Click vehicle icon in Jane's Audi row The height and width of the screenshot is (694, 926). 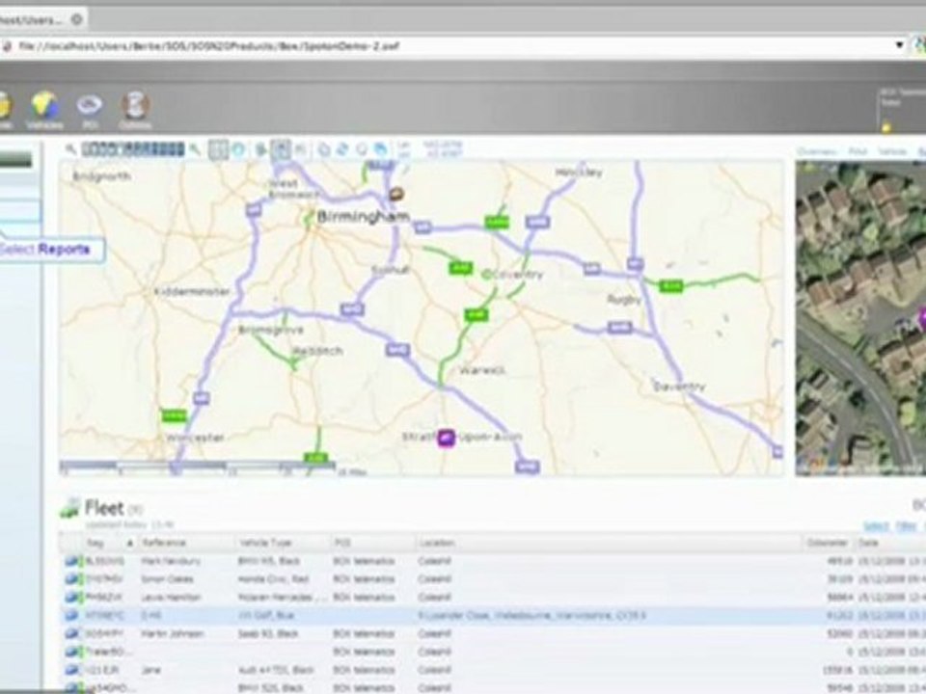click(x=72, y=670)
